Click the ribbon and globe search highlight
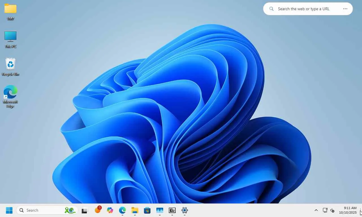 point(70,210)
